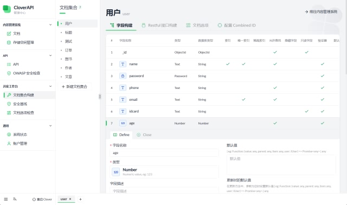Toggle unique index check for name field
Image resolution: width=347 pixels, height=205 pixels.
pyautogui.click(x=243, y=64)
